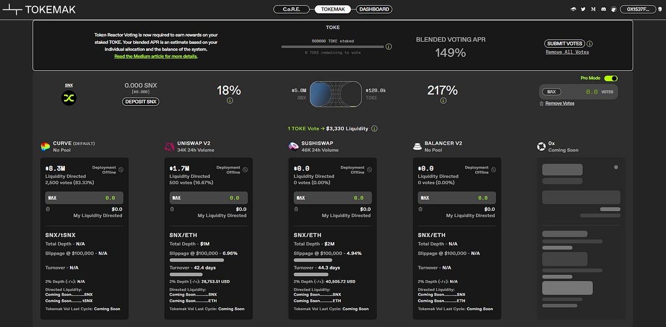Click the SNX/TOKE balance pill graphic
Screen dimensions: 666x327
[x=335, y=94]
